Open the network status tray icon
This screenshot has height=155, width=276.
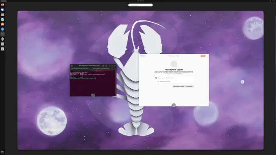pyautogui.click(x=270, y=1)
